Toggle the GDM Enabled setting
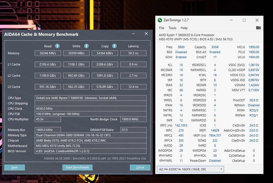This screenshot has height=183, width=273. [x=181, y=57]
